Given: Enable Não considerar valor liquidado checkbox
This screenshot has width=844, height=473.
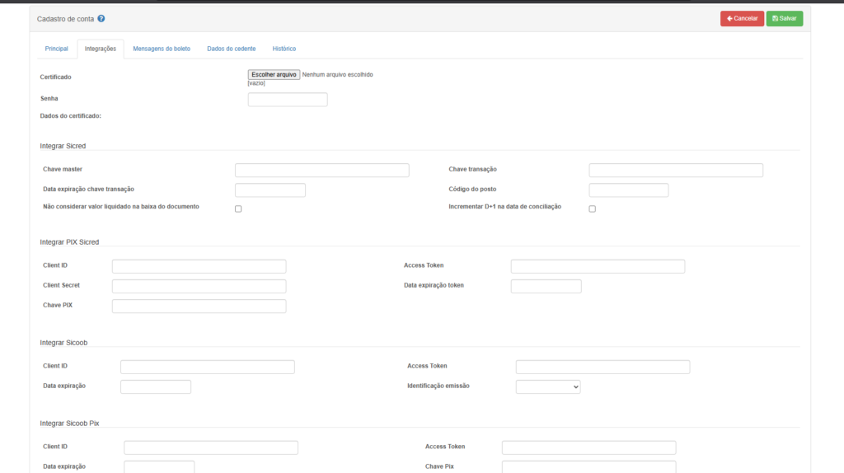Looking at the screenshot, I should pos(238,208).
